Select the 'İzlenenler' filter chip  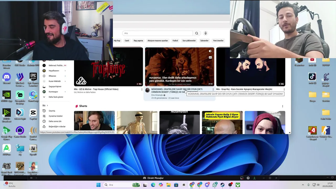[x=204, y=41]
